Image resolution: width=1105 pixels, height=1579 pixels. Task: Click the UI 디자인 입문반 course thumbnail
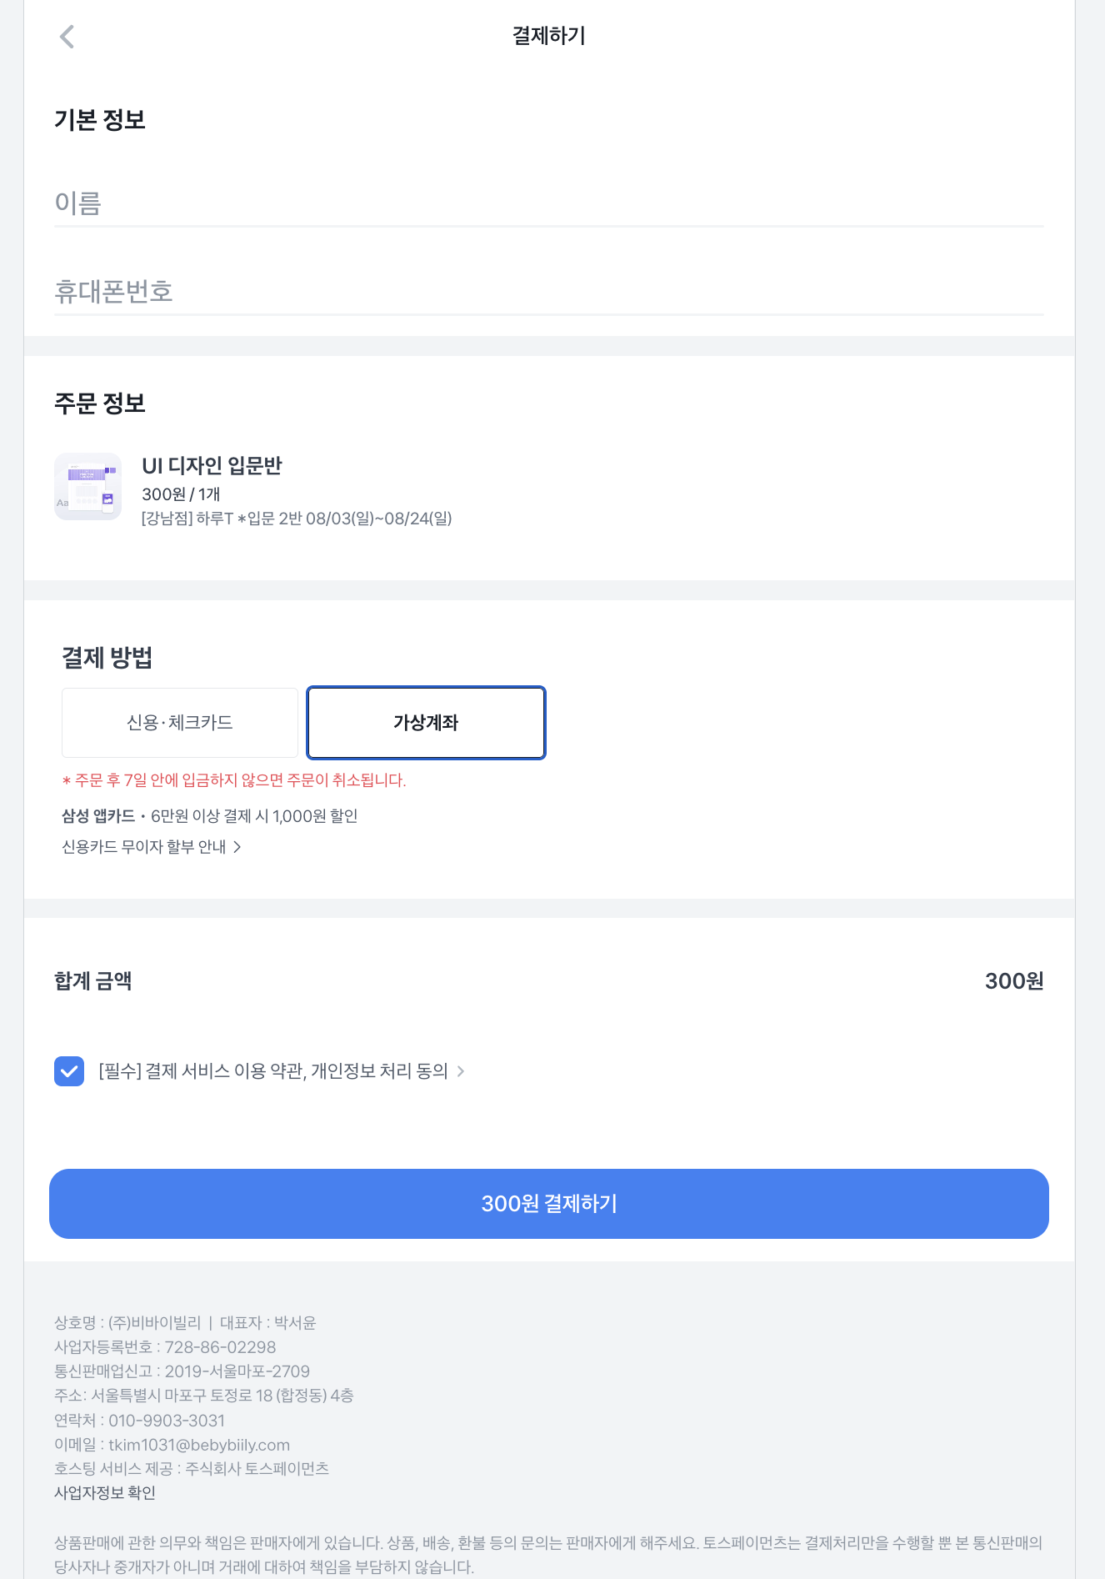coord(88,487)
